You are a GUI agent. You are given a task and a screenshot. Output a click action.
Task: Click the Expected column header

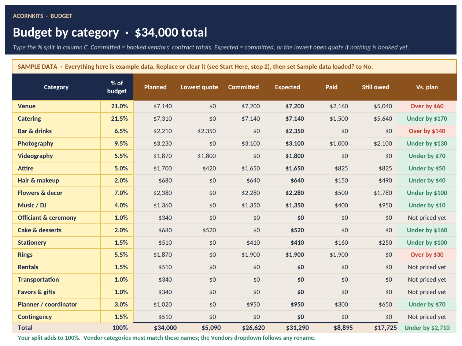click(287, 87)
